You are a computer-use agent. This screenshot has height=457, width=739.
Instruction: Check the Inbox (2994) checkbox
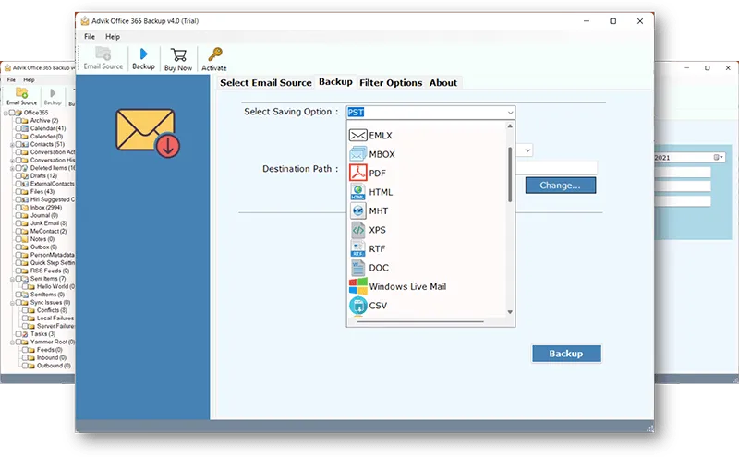click(x=18, y=208)
